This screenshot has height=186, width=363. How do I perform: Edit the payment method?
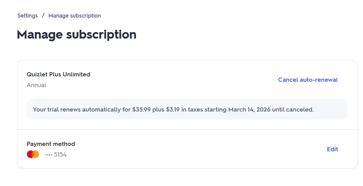[x=332, y=149]
